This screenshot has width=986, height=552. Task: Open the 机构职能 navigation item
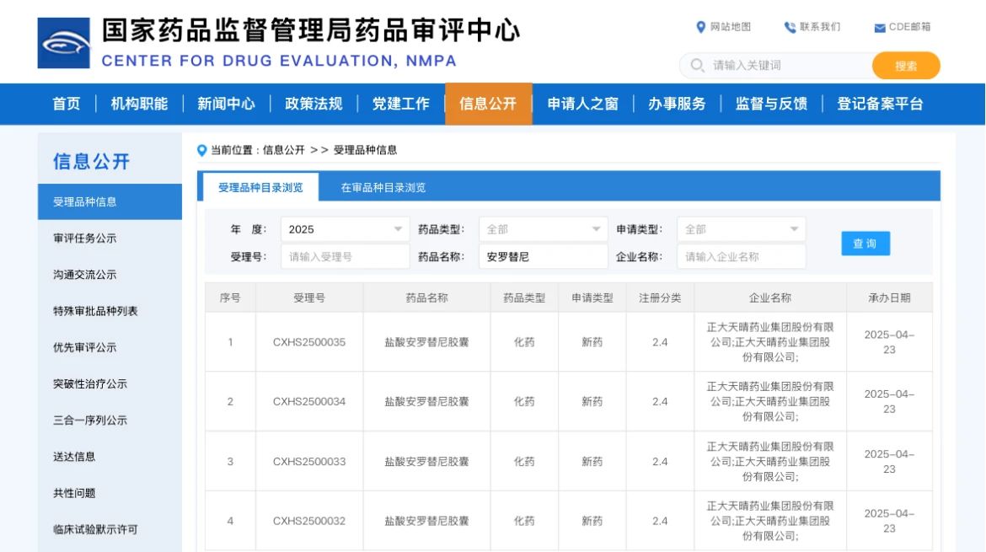coord(139,104)
